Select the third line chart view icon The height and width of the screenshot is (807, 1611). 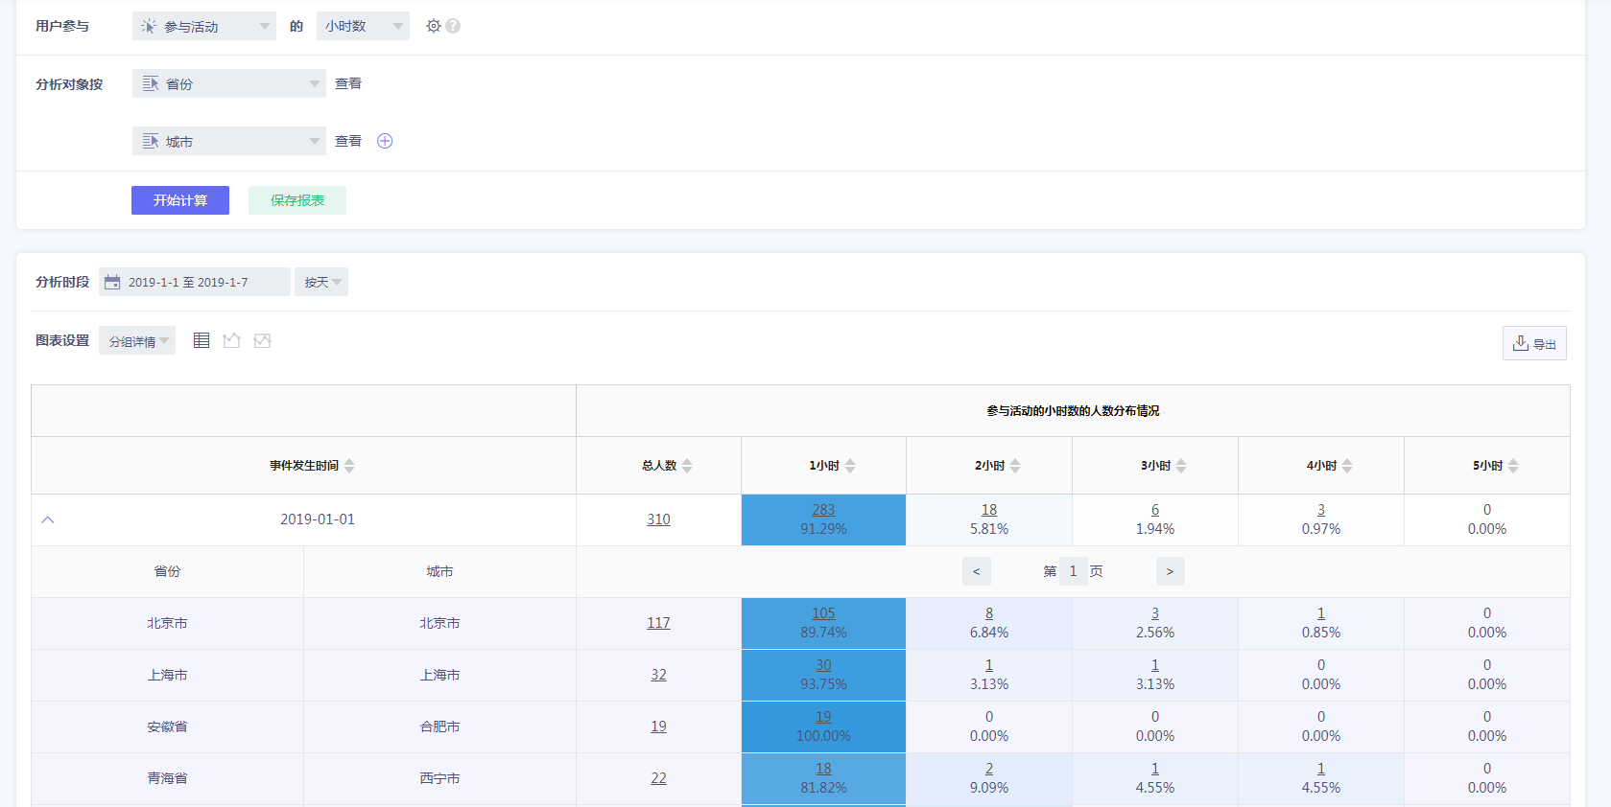[x=262, y=340]
